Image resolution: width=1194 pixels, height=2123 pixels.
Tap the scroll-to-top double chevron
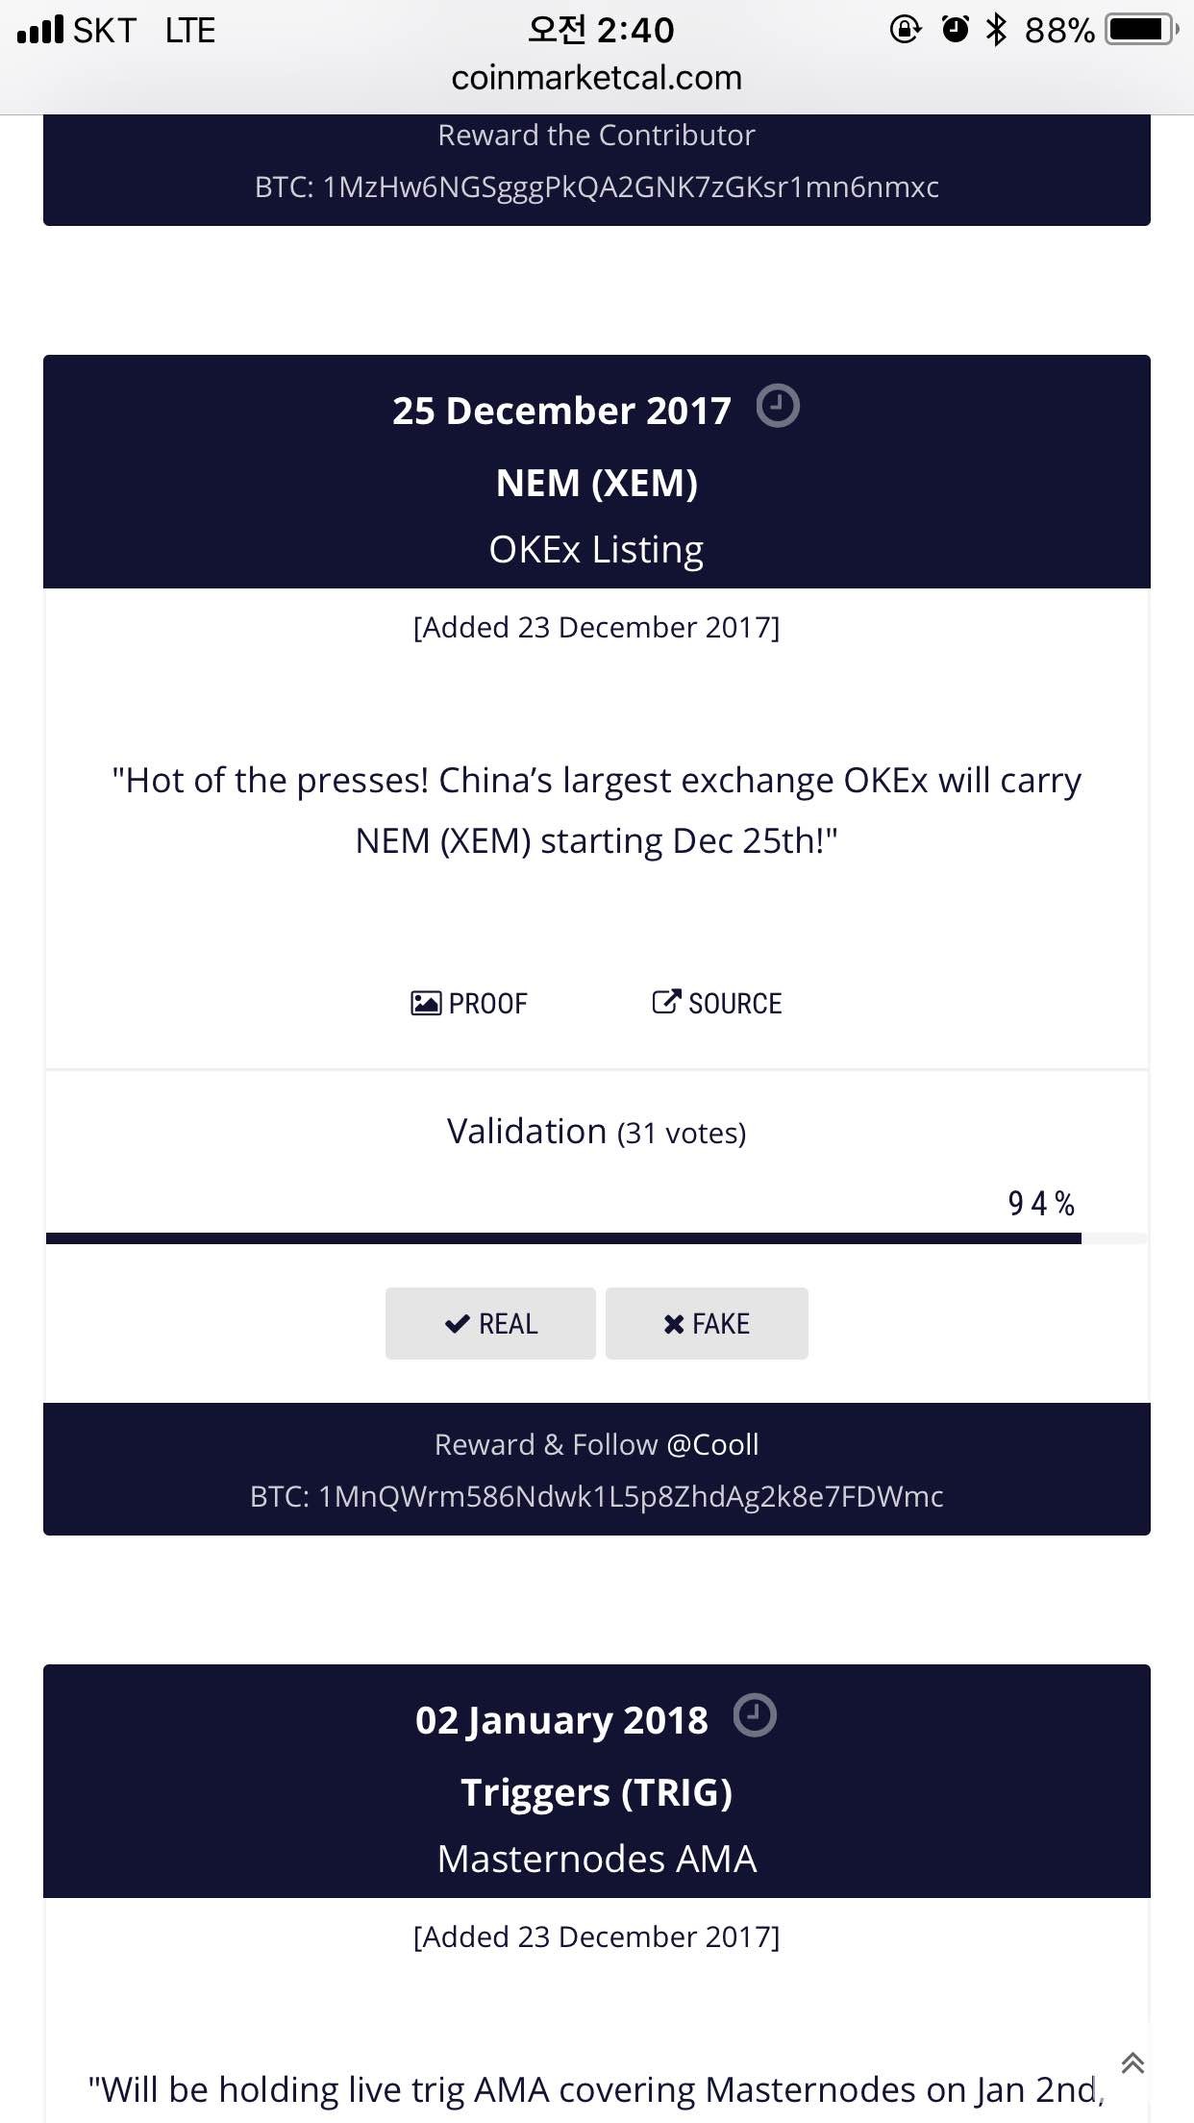point(1132,2062)
